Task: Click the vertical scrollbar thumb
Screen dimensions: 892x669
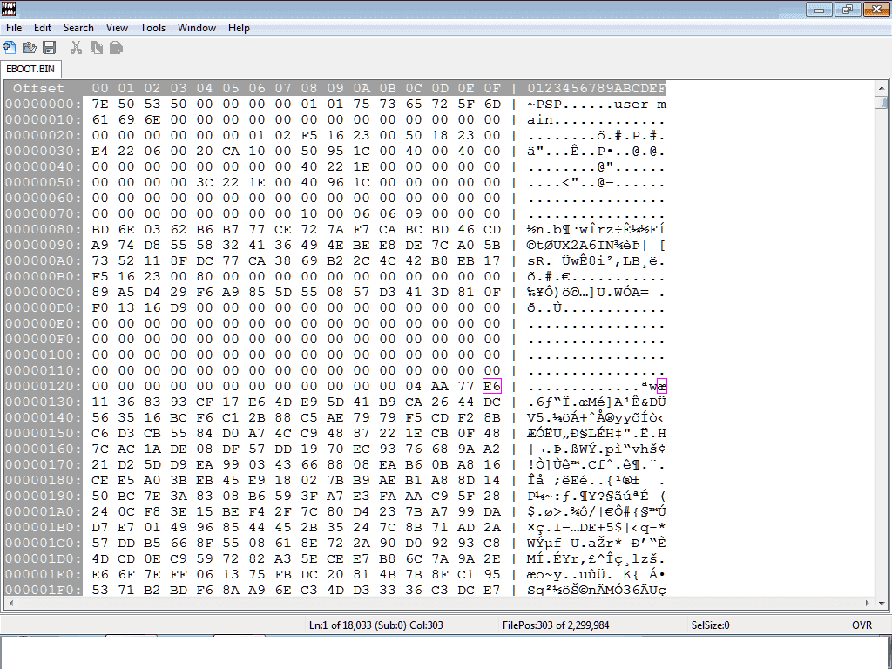Action: pos(882,102)
